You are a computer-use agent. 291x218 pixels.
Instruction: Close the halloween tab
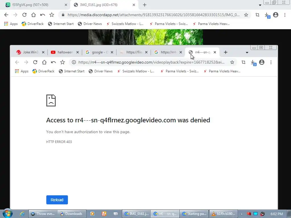pyautogui.click(x=78, y=52)
